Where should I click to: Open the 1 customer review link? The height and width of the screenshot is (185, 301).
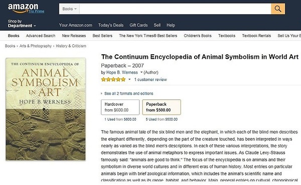click(150, 79)
